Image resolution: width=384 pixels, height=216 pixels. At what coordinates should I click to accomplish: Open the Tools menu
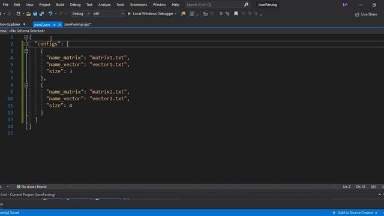120,5
